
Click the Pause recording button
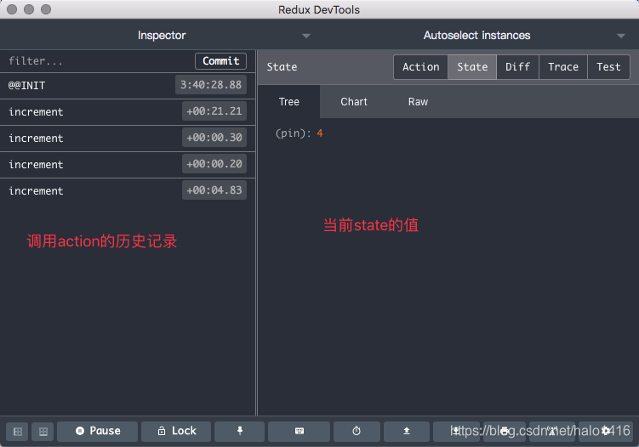(x=97, y=431)
